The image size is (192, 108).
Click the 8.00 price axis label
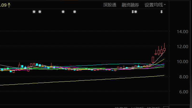pyautogui.click(x=184, y=77)
